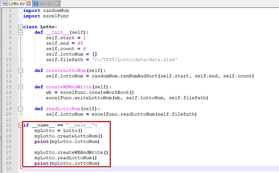Click the value 1 on self.start line
The width and height of the screenshot is (279, 173).
pyautogui.click(x=84, y=38)
